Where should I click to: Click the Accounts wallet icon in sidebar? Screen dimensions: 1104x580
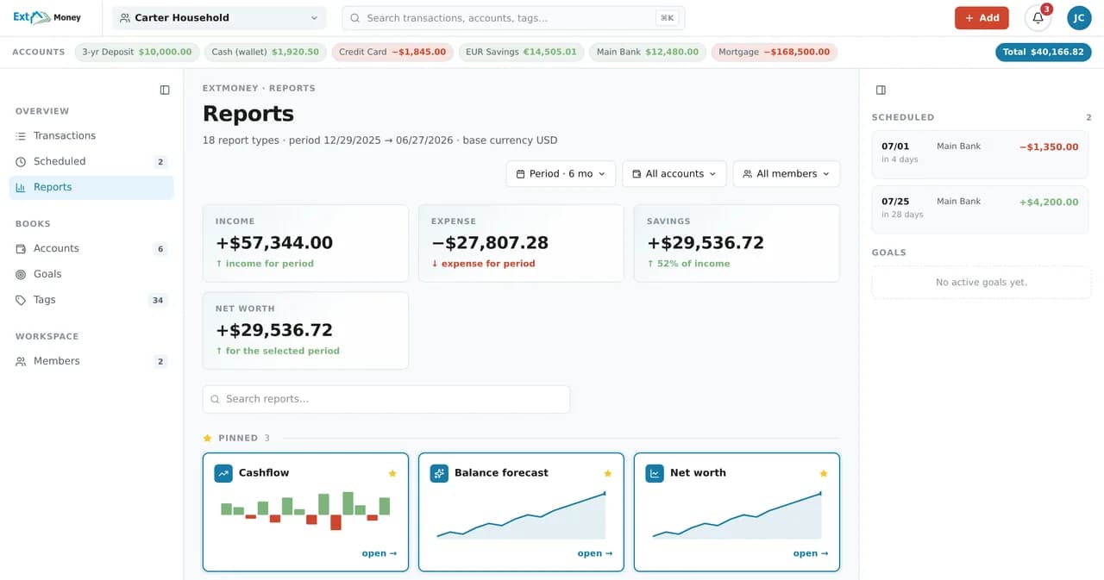21,248
